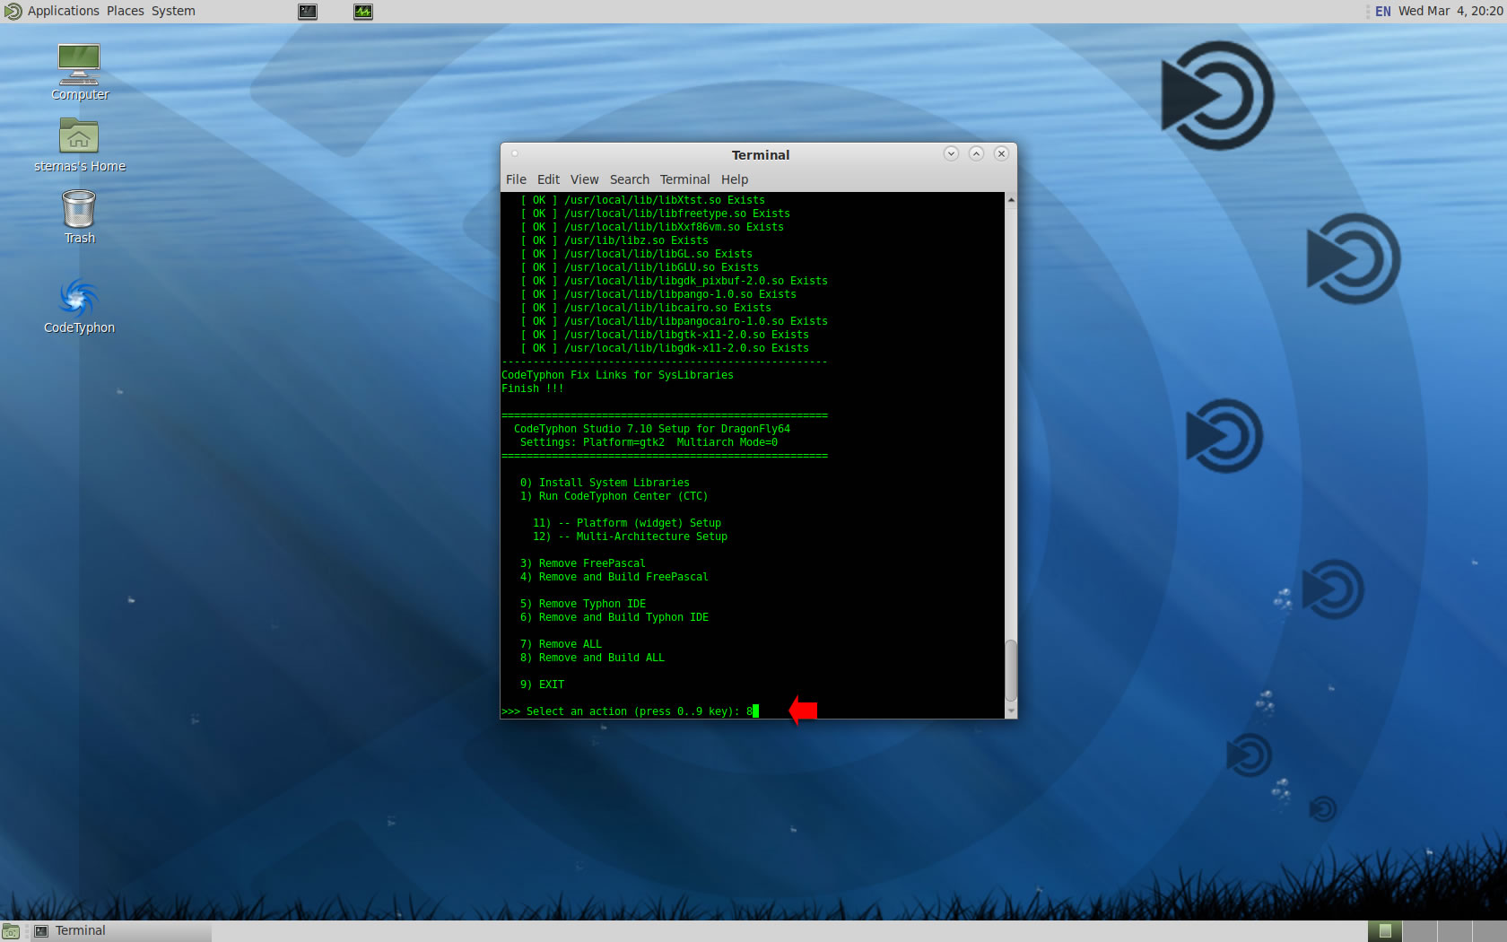Click the terminal launcher in top panel

click(308, 12)
